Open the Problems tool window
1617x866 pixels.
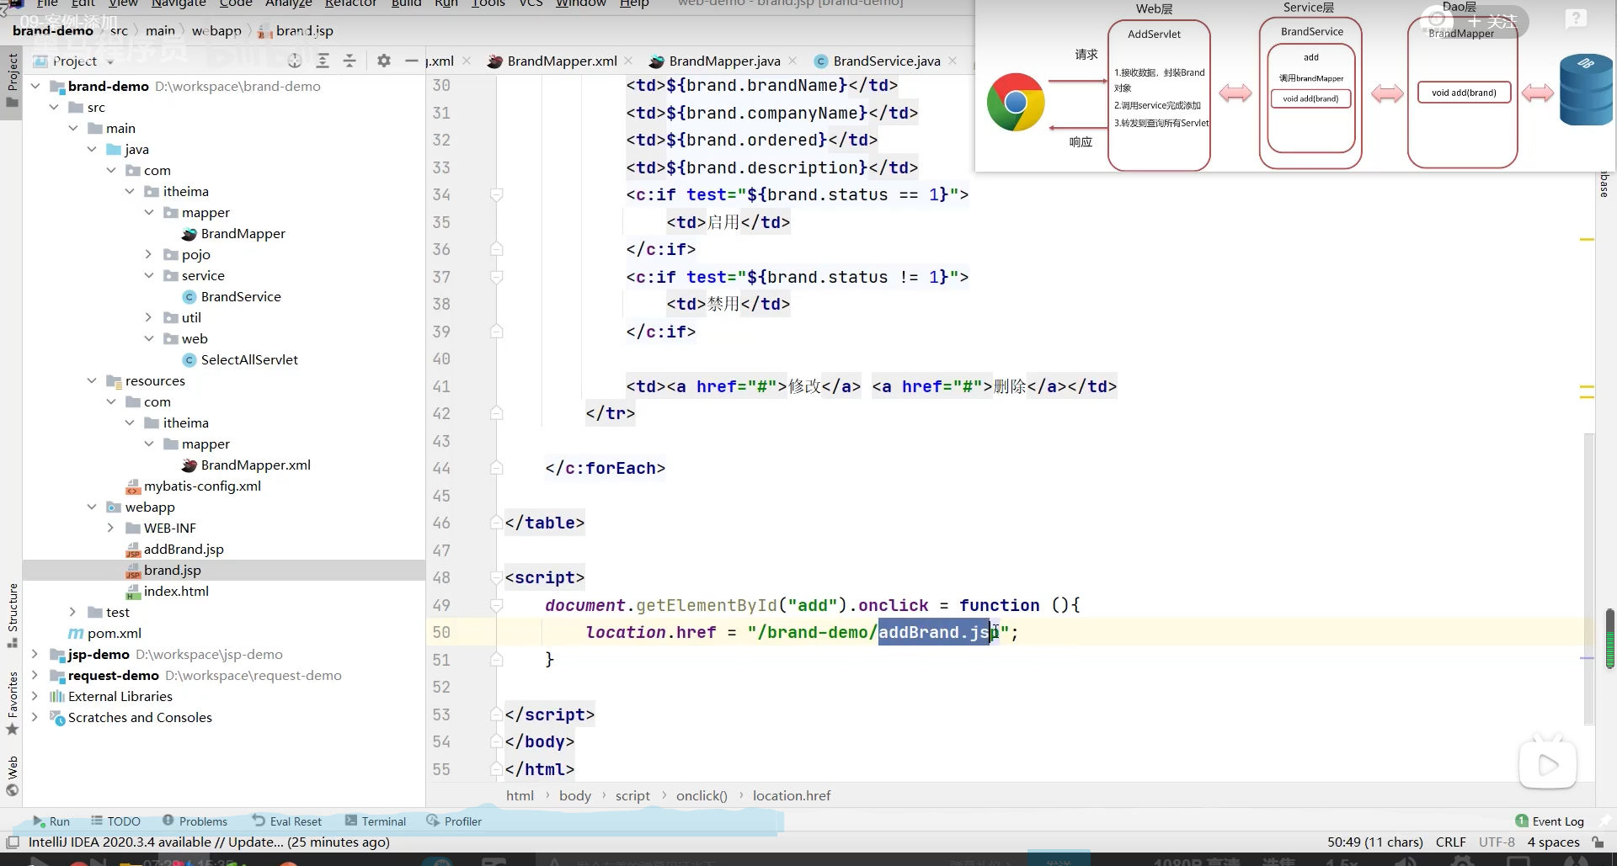195,821
